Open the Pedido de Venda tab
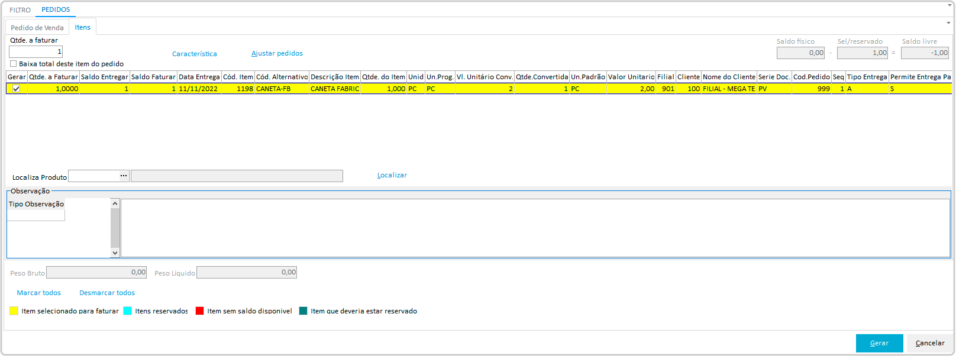 [37, 28]
